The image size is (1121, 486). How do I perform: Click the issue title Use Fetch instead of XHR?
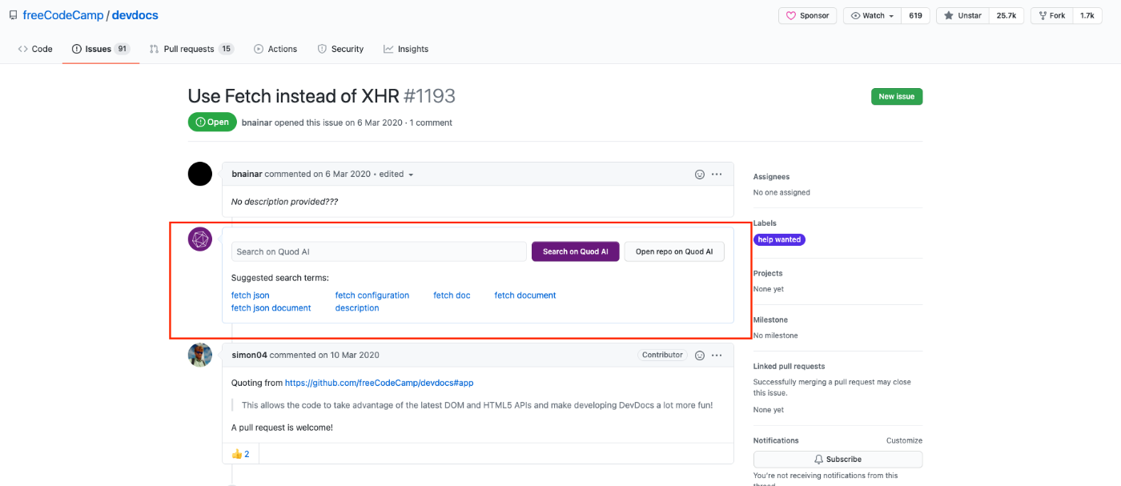coord(293,96)
